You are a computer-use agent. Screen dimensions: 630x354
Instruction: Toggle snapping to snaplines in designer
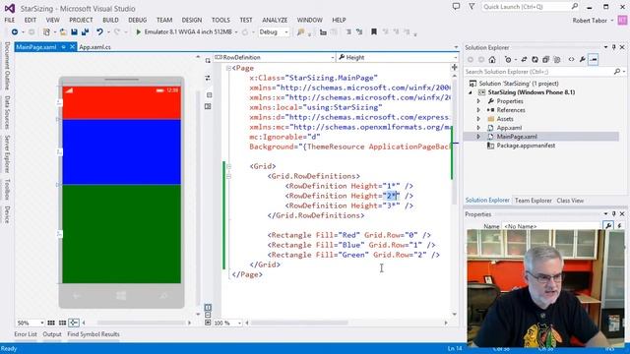point(74,323)
